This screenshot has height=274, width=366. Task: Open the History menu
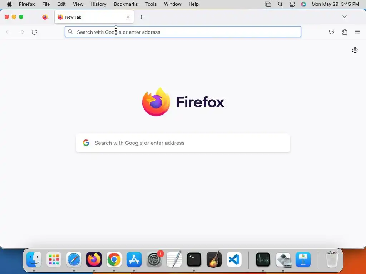coord(99,4)
